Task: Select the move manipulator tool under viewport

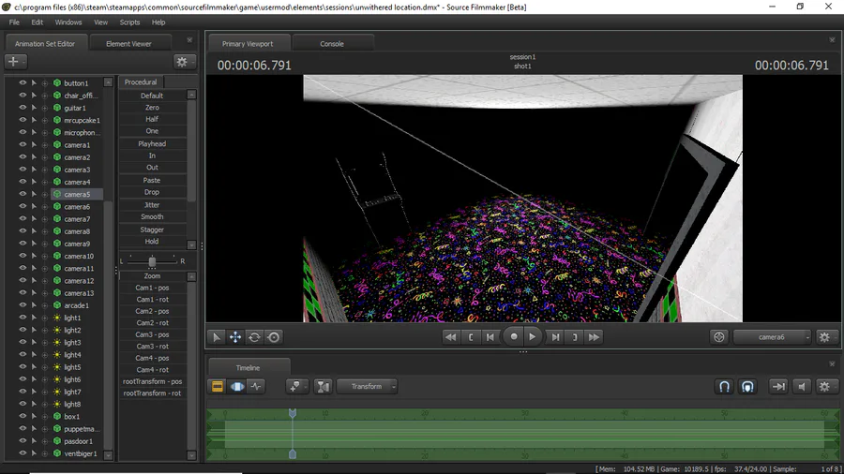Action: click(235, 337)
